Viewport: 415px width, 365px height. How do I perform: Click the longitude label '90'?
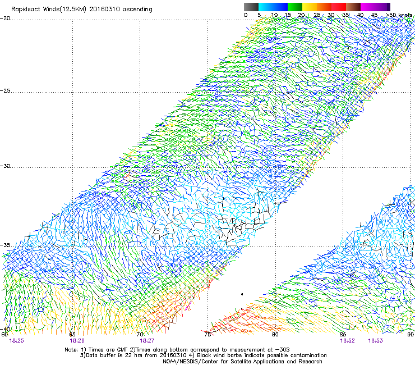[411, 335]
